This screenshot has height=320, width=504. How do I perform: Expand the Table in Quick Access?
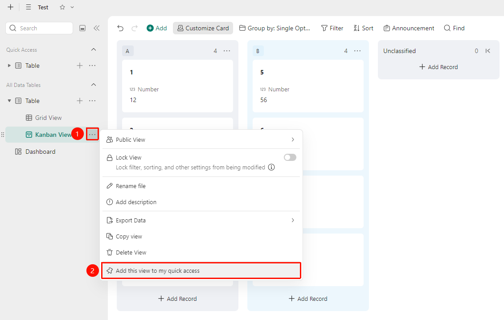pos(9,66)
